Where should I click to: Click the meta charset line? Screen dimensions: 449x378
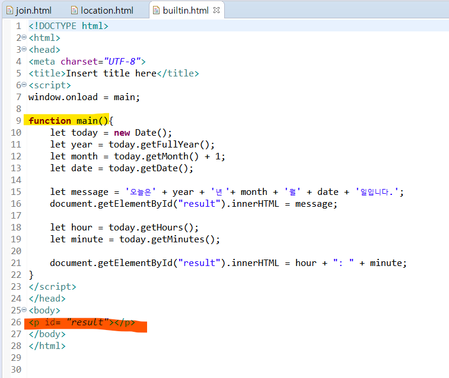[87, 62]
